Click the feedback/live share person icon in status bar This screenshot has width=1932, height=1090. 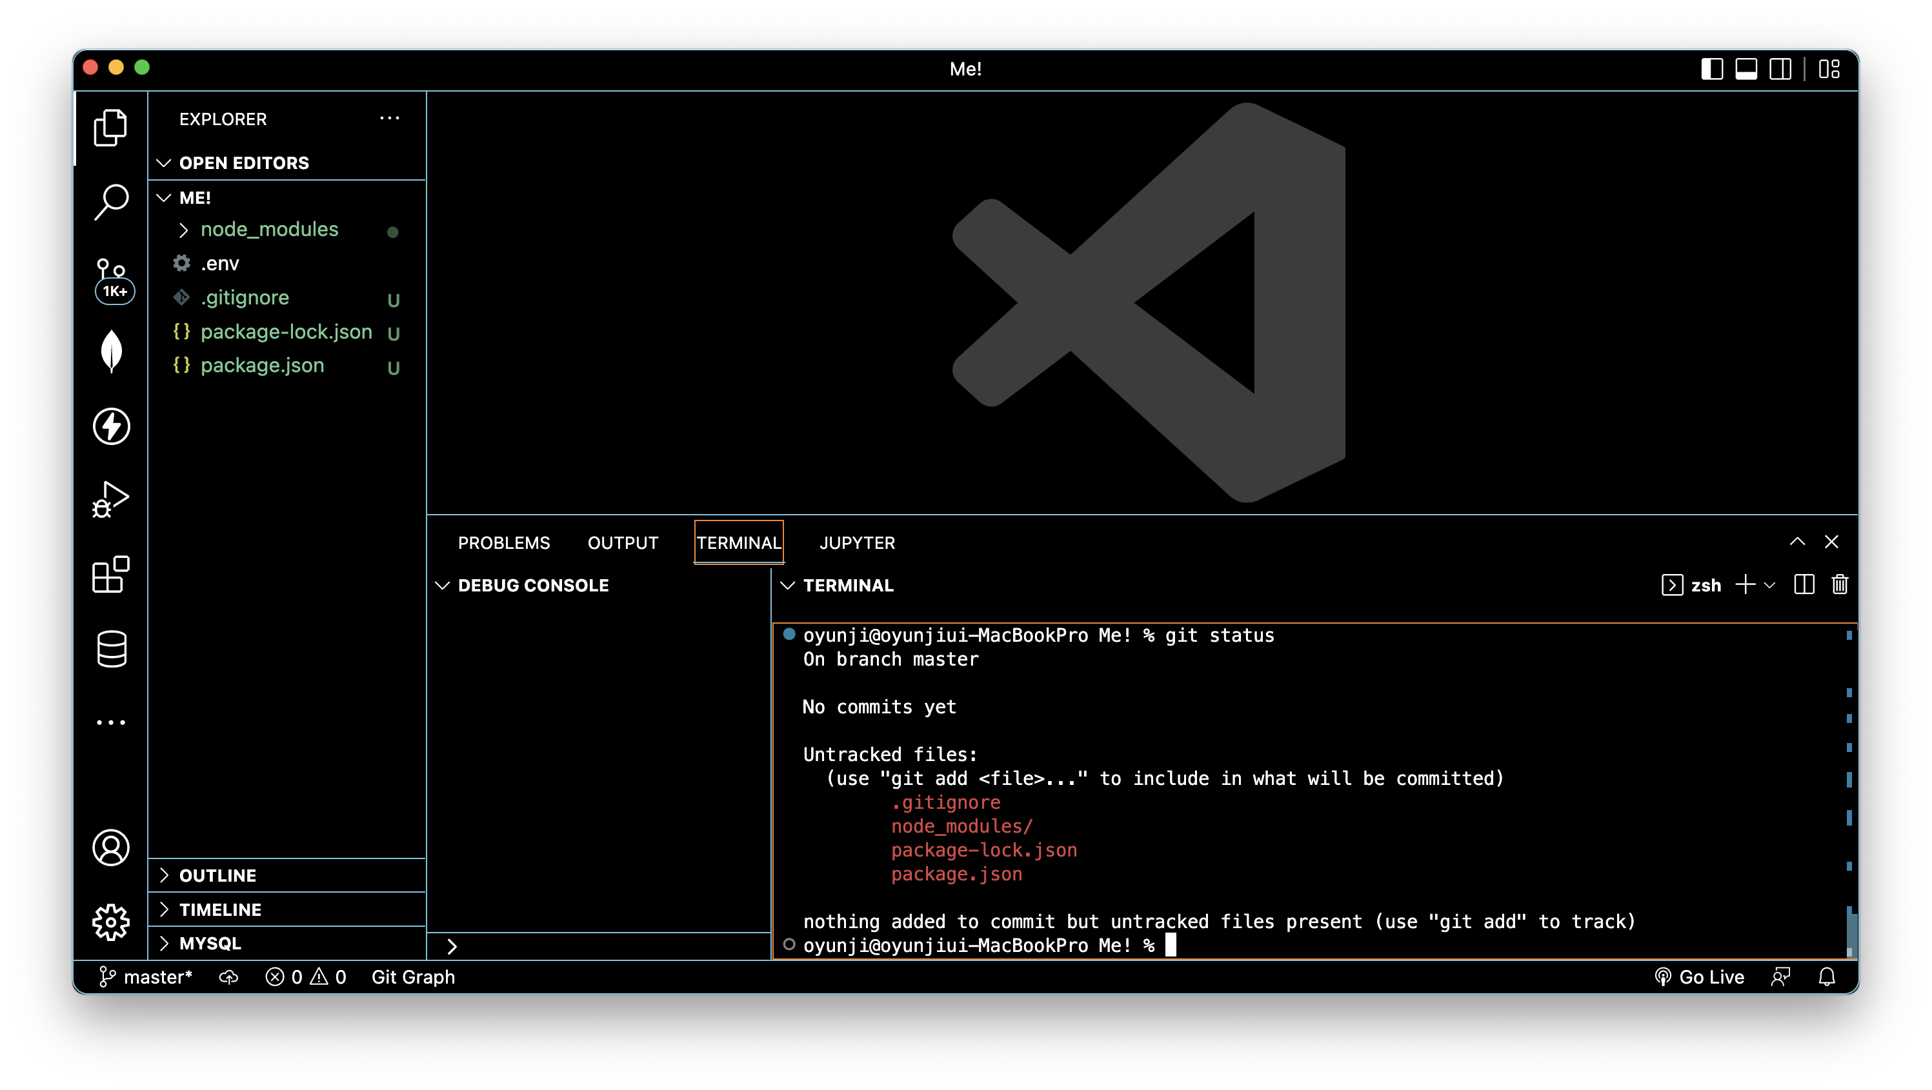point(1780,976)
